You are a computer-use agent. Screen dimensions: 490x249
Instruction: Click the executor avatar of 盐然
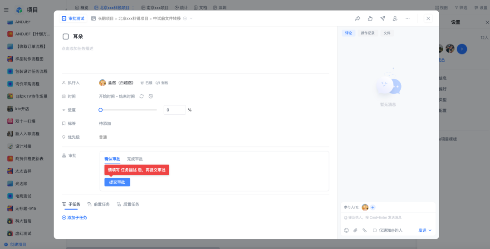click(103, 83)
